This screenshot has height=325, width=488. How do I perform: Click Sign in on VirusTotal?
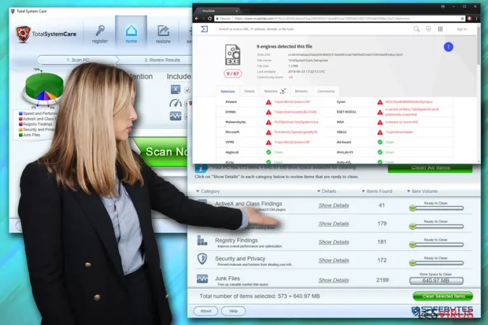click(x=461, y=29)
